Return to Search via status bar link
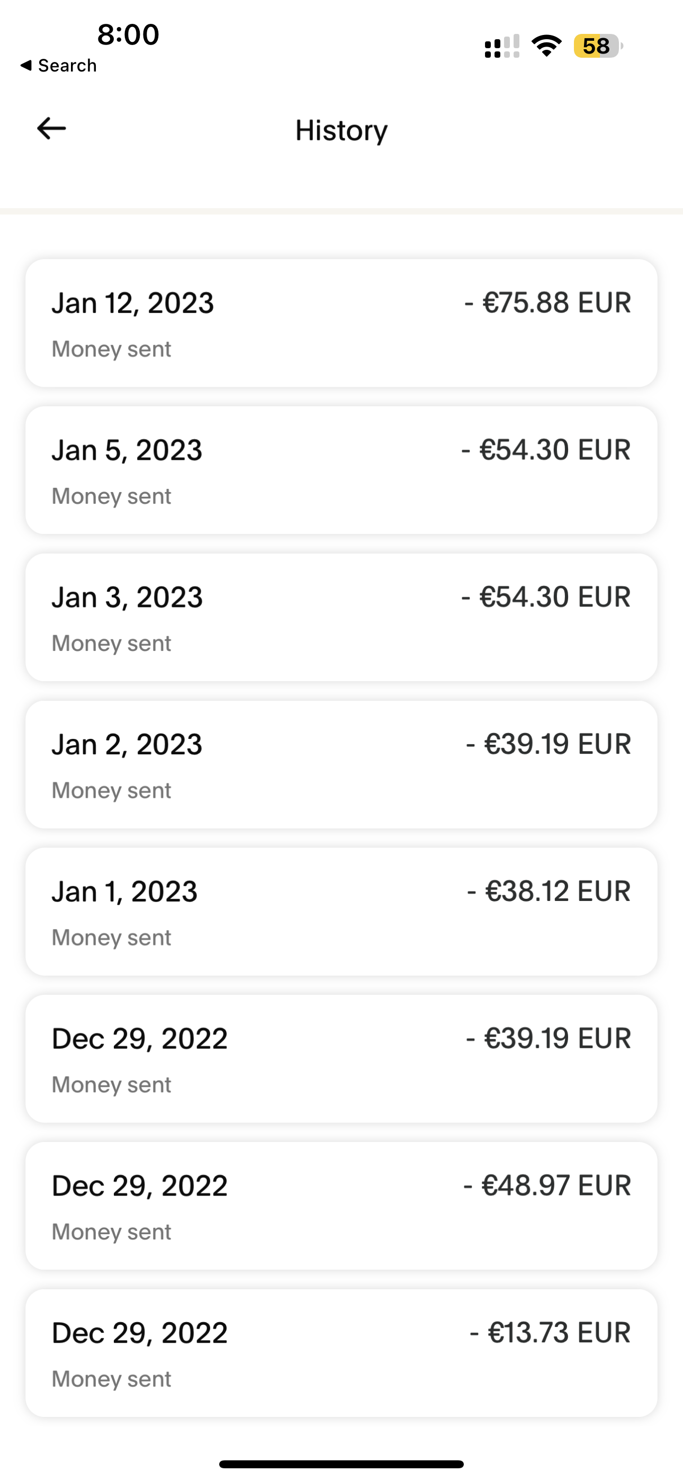This screenshot has width=683, height=1481. [59, 66]
